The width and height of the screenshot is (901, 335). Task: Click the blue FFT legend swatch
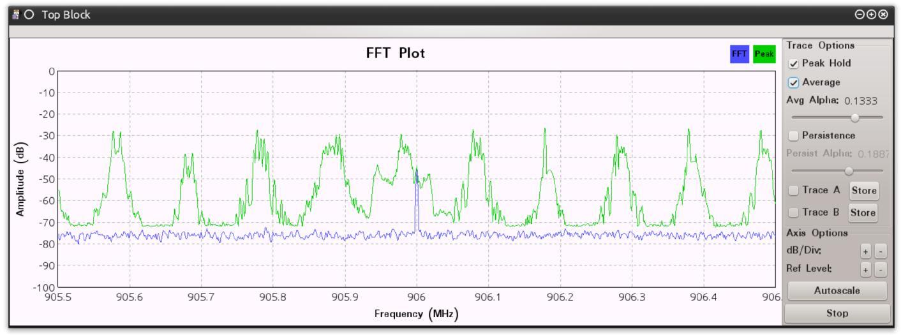click(740, 54)
